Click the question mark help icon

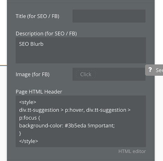point(150,70)
